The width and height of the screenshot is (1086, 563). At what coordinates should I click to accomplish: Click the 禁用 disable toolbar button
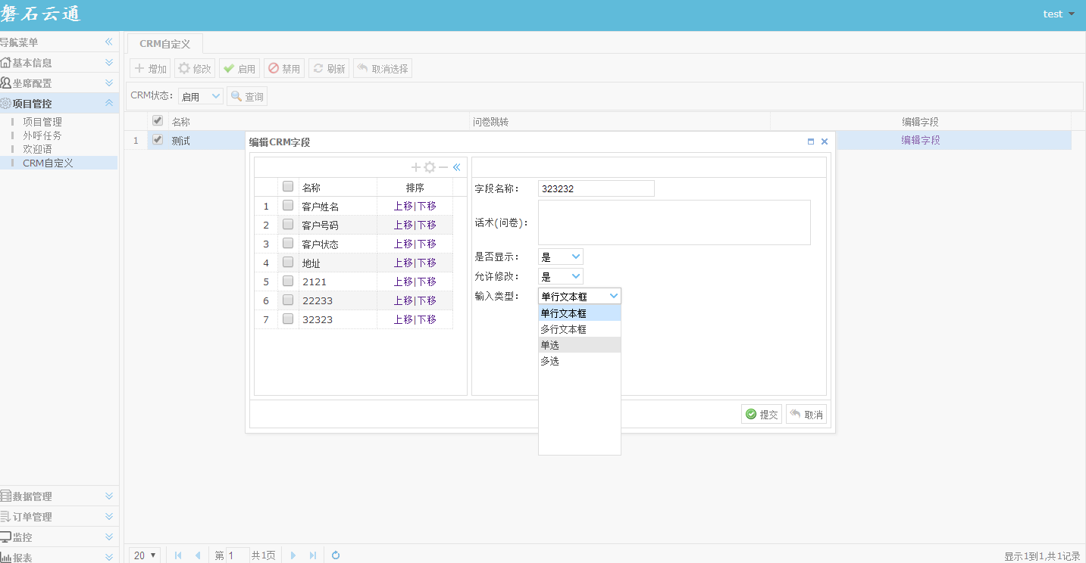pyautogui.click(x=284, y=69)
